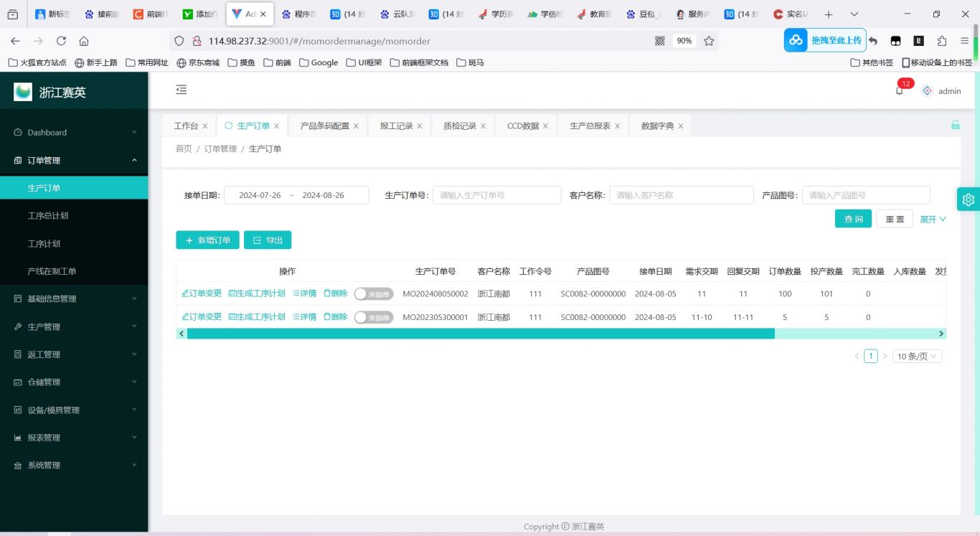Viewport: 980px width, 536px height.
Task: Expand the 基础信息管理 menu
Action: 74,298
